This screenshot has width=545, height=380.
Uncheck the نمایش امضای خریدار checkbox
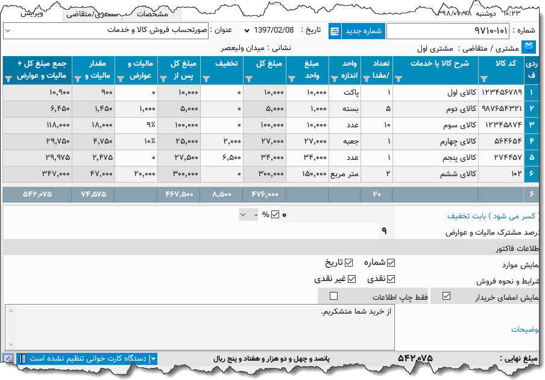[446, 296]
